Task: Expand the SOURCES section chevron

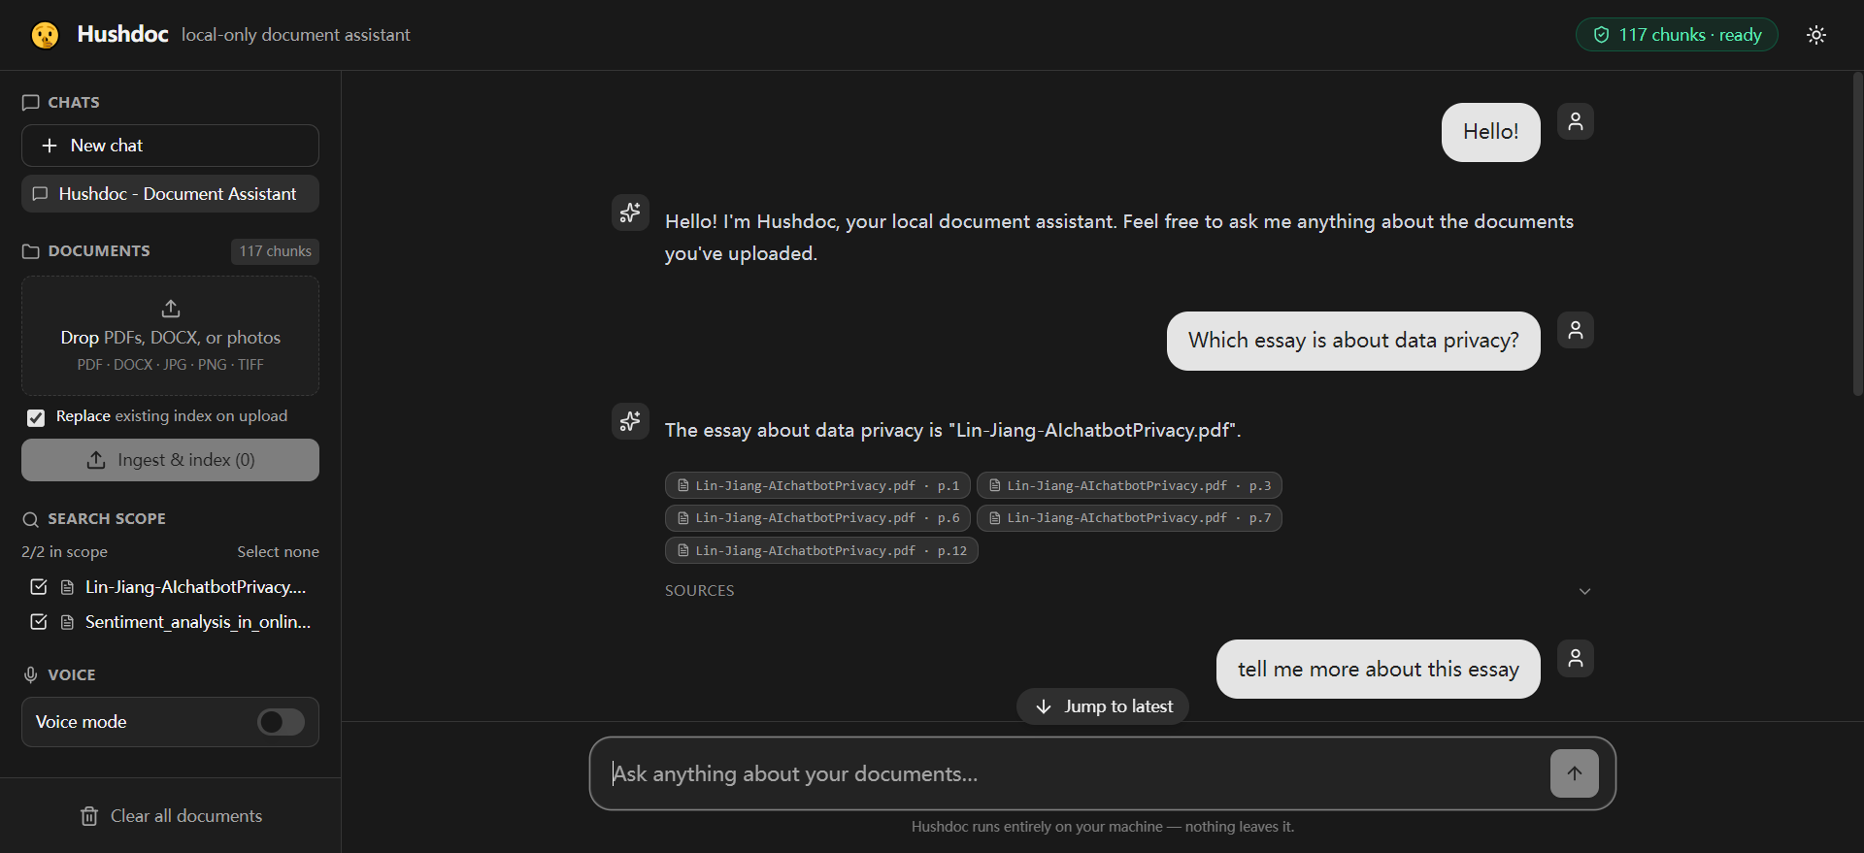Action: pos(1584,591)
